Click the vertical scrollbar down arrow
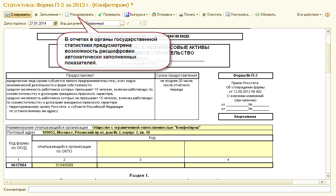This screenshot has width=336, height=196. point(328,176)
